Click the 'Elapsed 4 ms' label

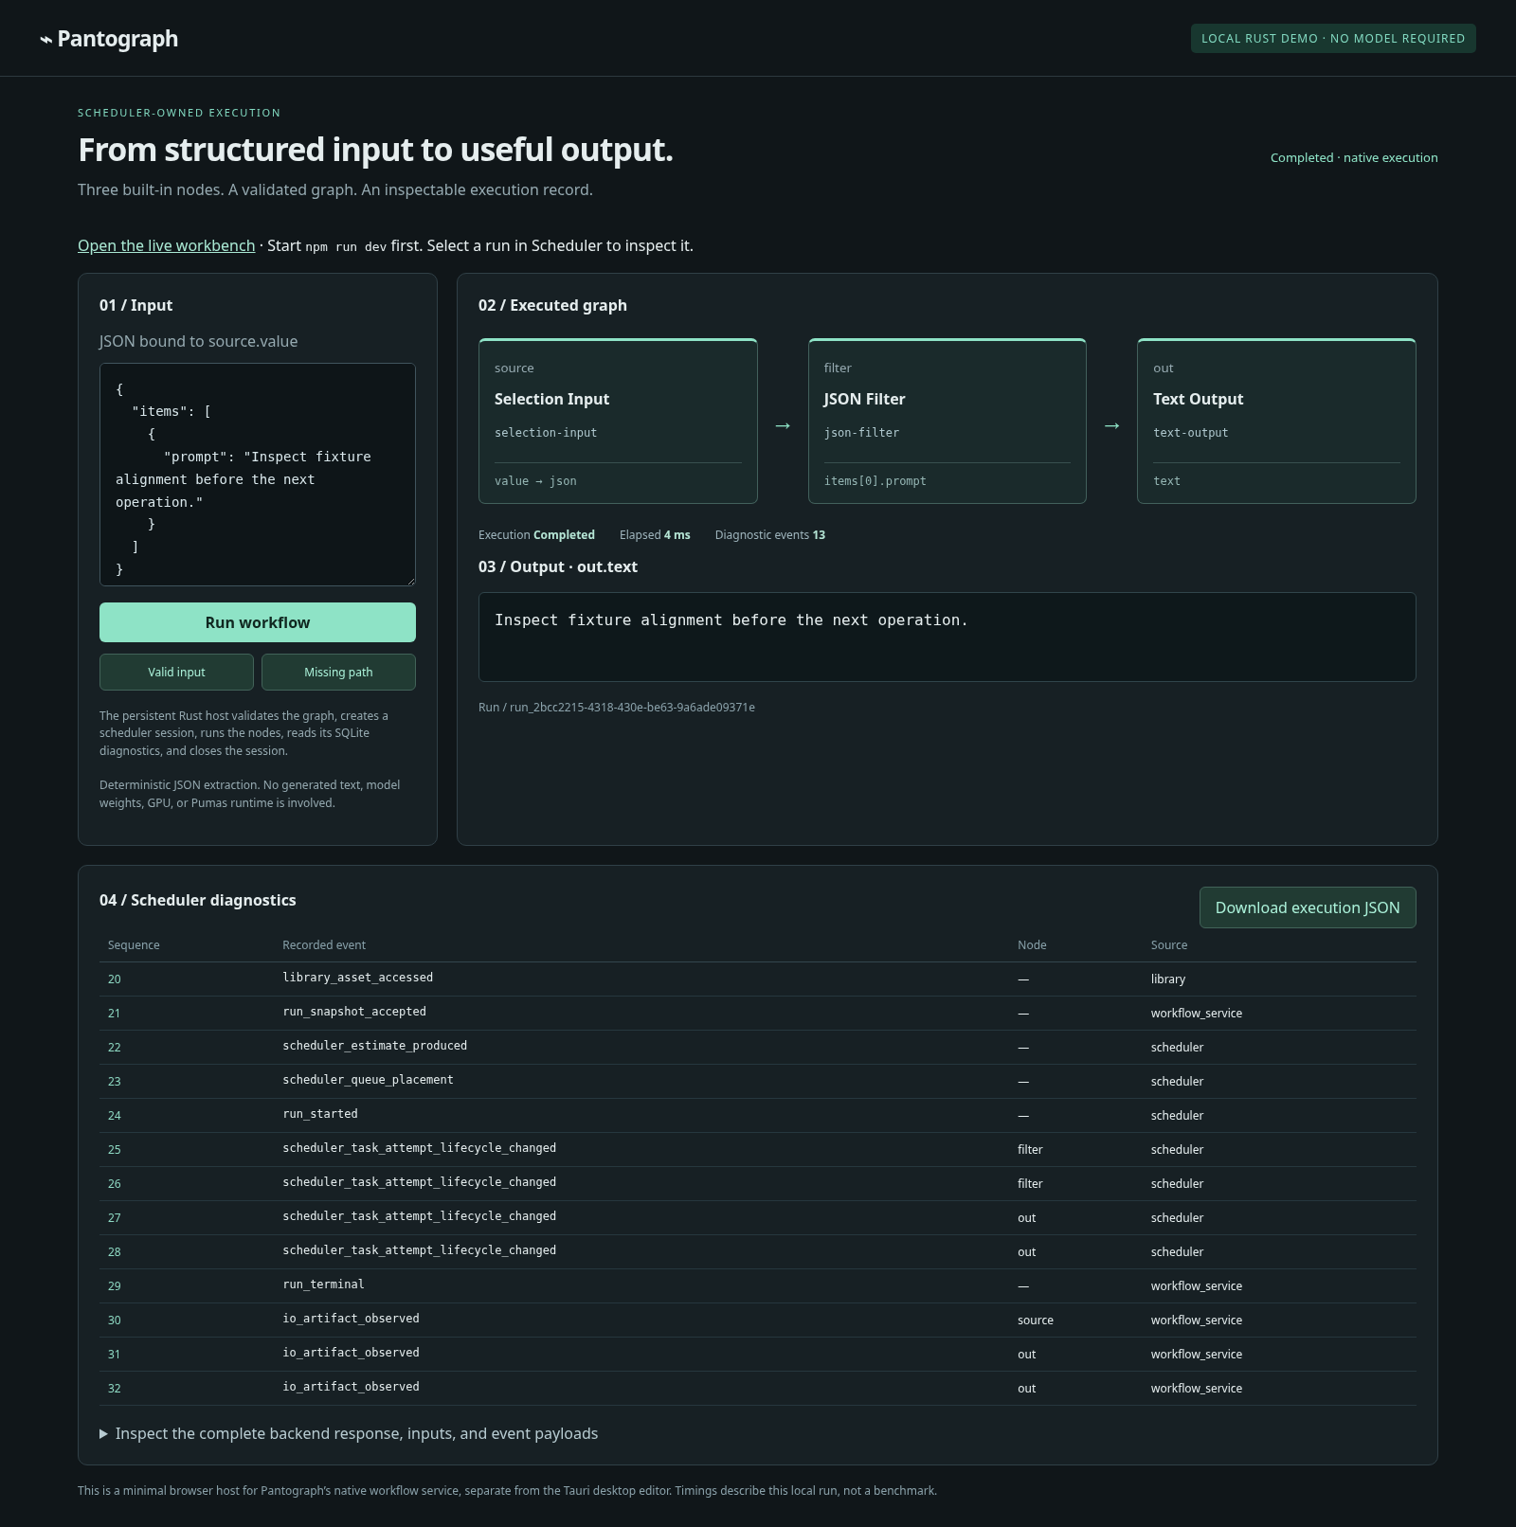tap(655, 534)
